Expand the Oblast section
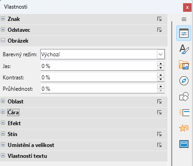Image resolution: width=193 pixels, height=166 pixels. coord(3,101)
